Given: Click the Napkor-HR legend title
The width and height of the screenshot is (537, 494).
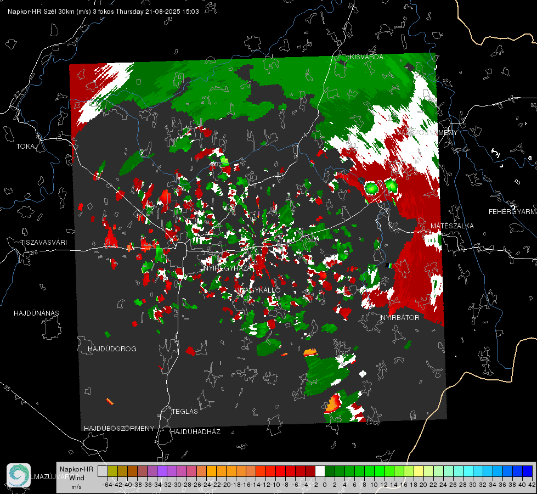Looking at the screenshot, I should pyautogui.click(x=76, y=469).
